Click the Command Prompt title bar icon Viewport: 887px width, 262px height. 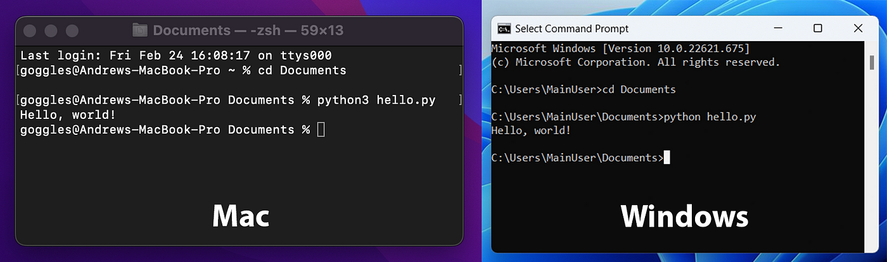click(x=504, y=28)
